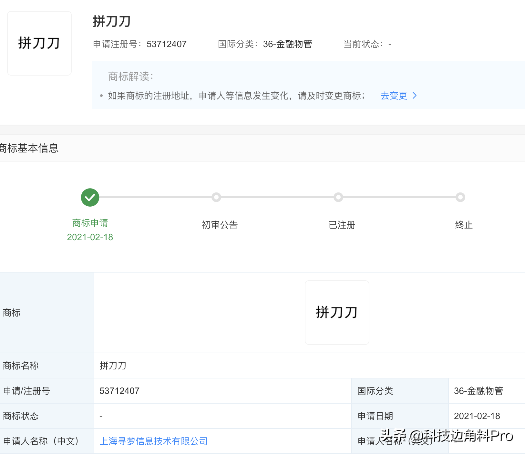
Task: Click the green checkmark step icon
Action: coord(90,197)
